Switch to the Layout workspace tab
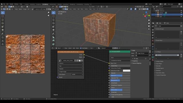This screenshot has width=183, height=103. [27, 4]
